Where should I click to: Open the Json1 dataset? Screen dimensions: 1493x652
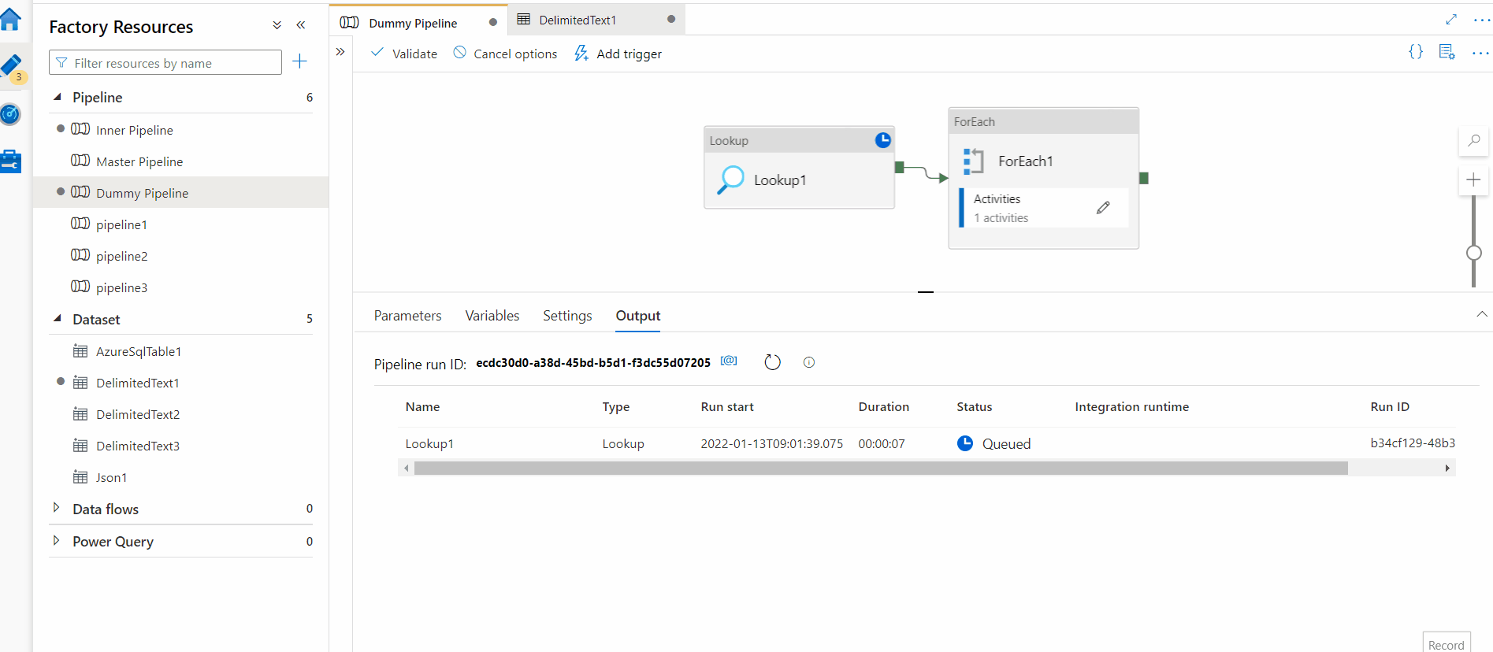[x=112, y=477]
